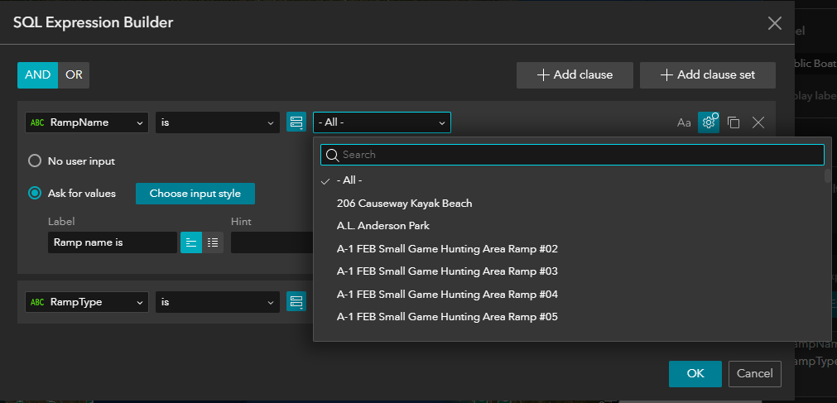Duplicate the RampName clause
837x403 pixels.
tap(734, 122)
